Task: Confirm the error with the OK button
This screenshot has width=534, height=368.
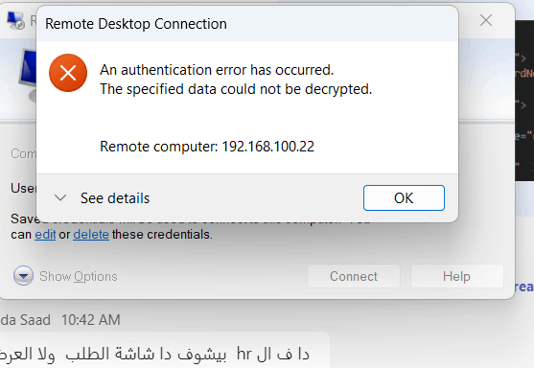Action: [404, 197]
